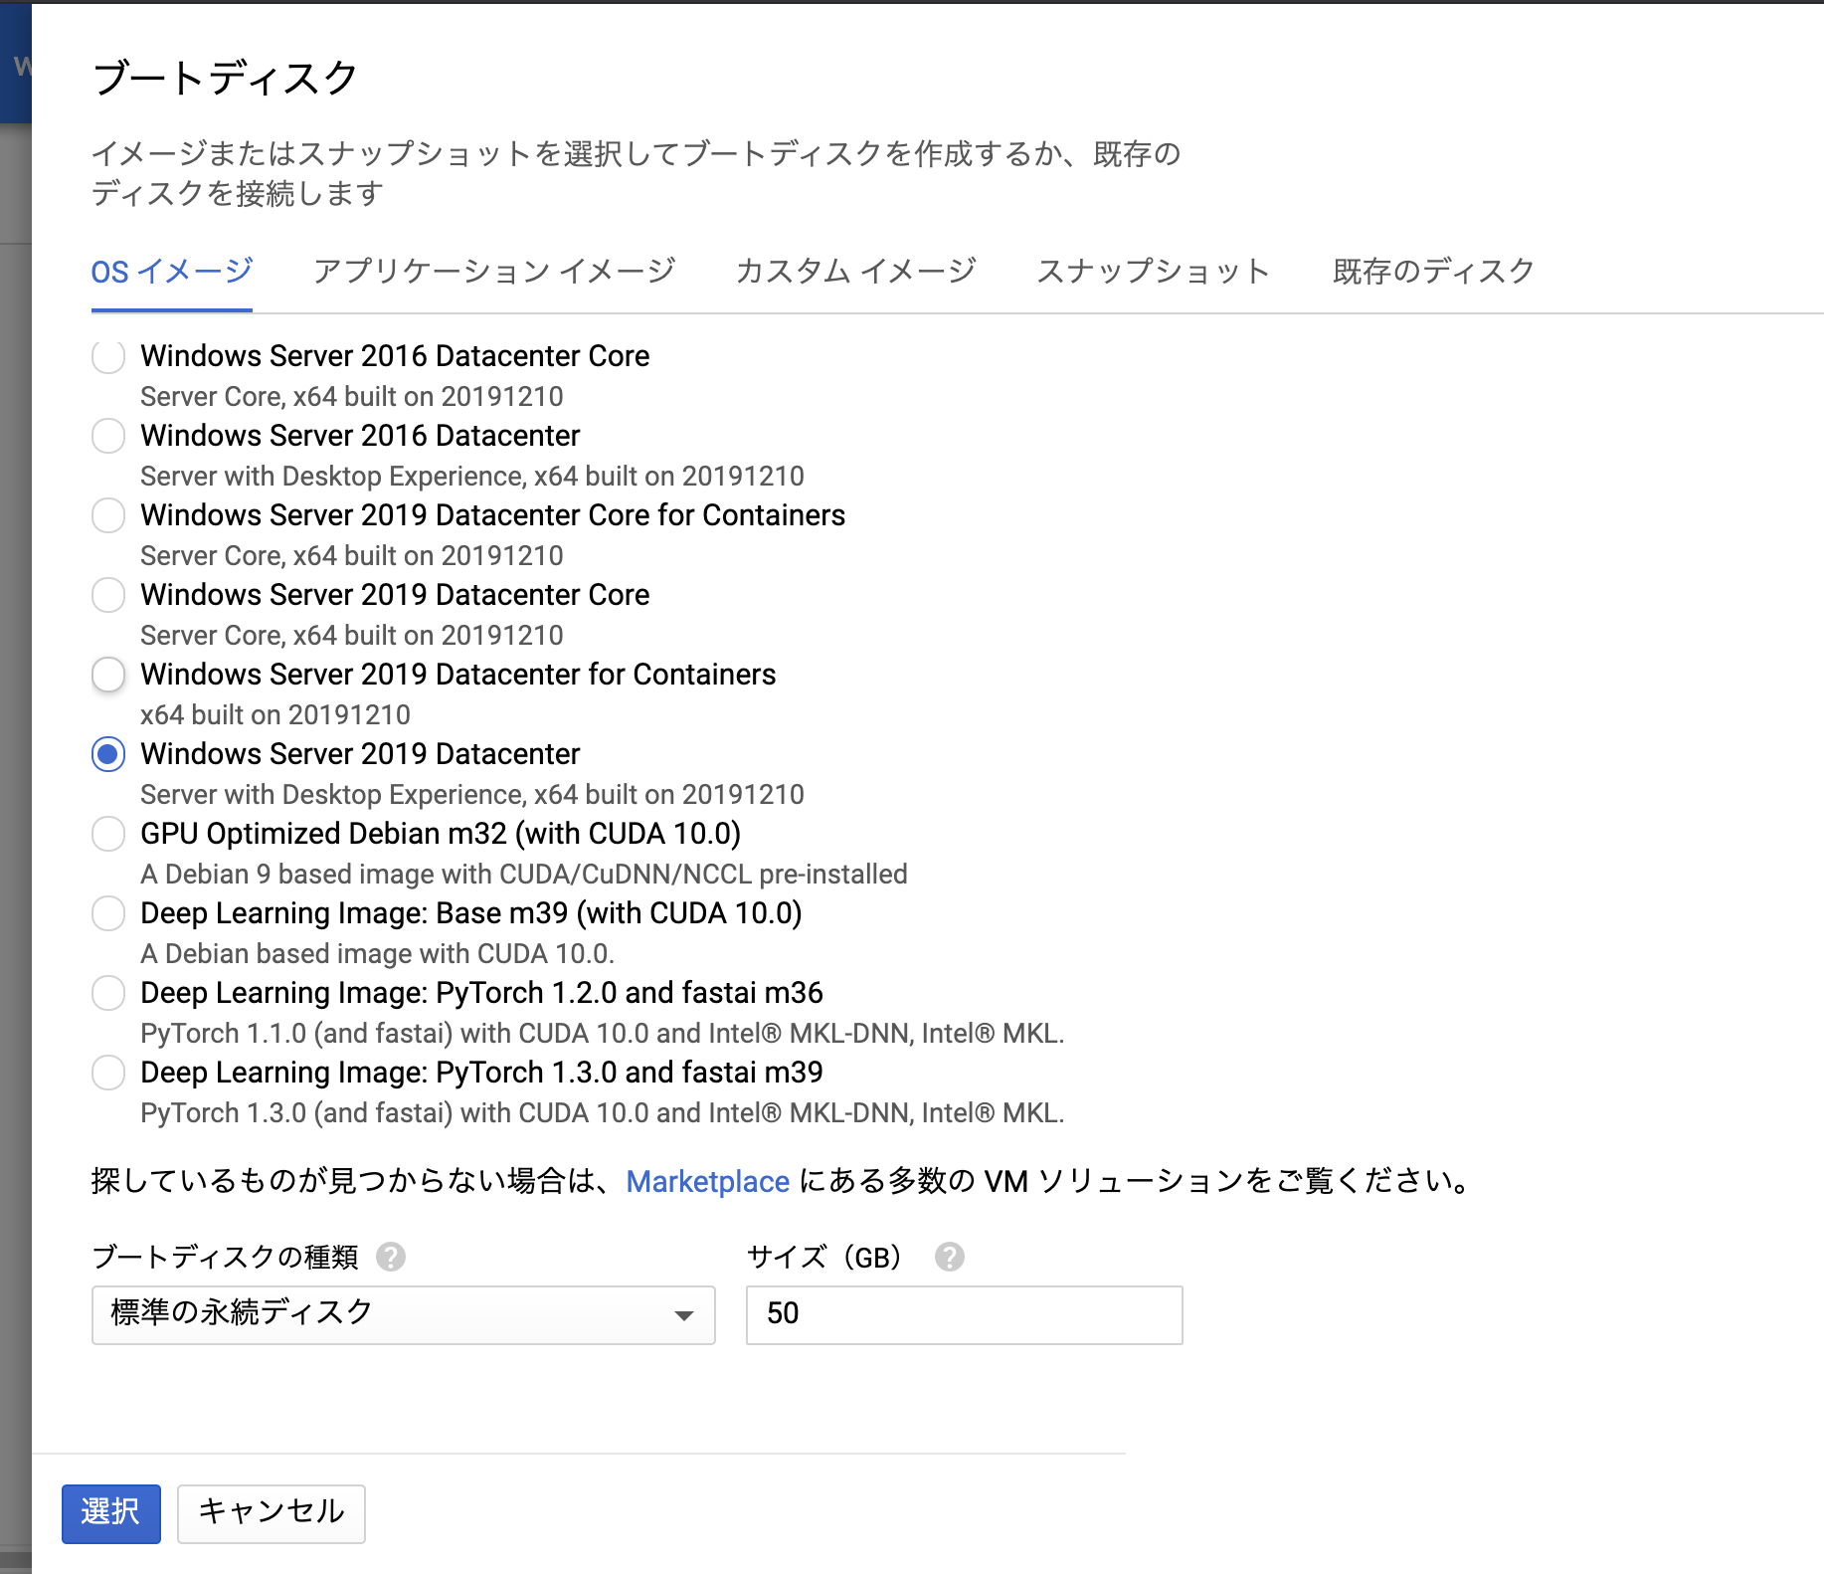Switch to カスタム イメージ tab
The height and width of the screenshot is (1574, 1824).
tap(855, 272)
